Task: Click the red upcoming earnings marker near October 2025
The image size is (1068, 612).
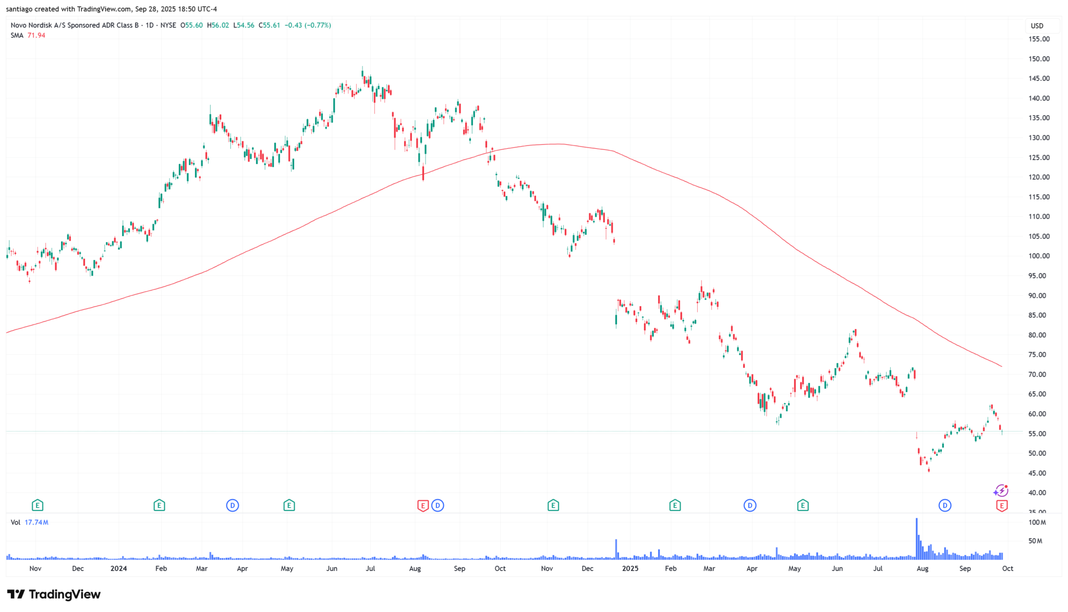Action: tap(1001, 505)
